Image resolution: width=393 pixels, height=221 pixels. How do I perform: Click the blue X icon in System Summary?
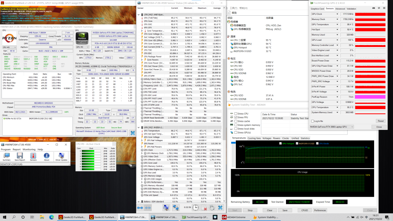click(x=132, y=133)
